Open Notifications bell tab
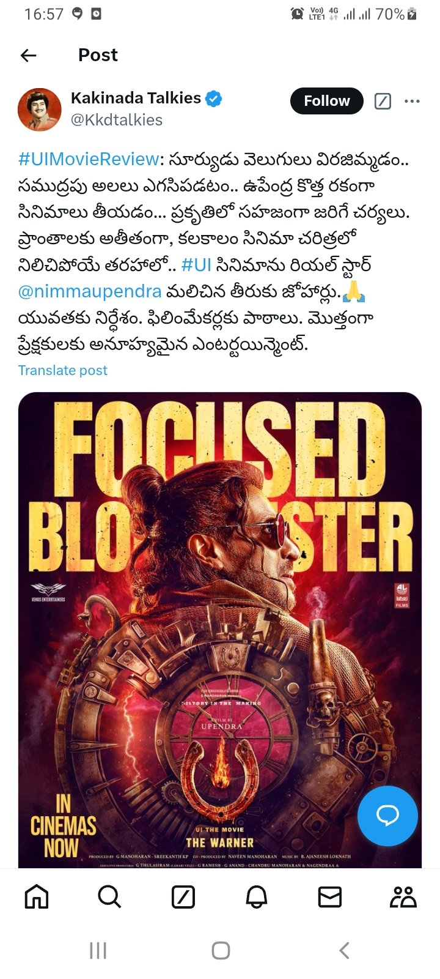The image size is (440, 979). pos(257,897)
